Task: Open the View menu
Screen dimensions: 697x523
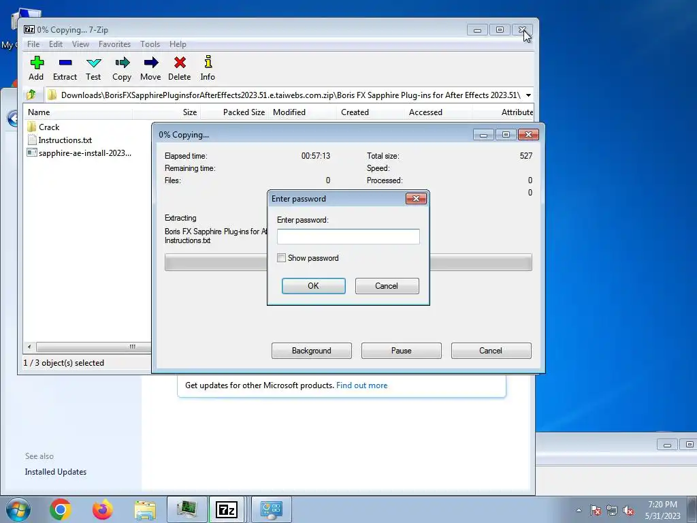Action: pyautogui.click(x=80, y=44)
